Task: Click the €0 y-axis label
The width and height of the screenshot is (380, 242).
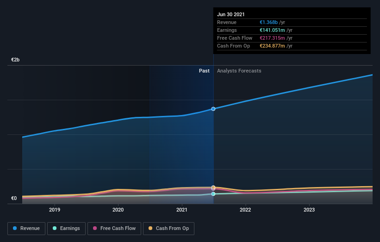Action: tap(14, 198)
